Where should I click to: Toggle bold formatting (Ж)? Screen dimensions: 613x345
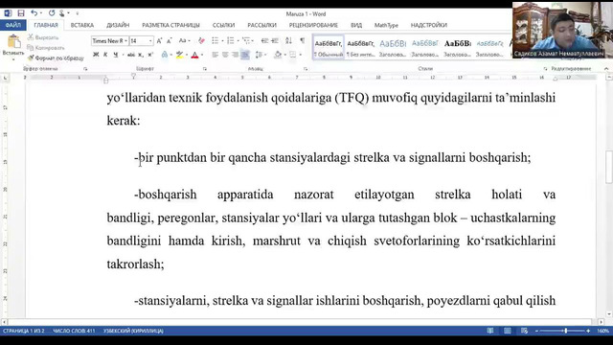[x=96, y=55]
